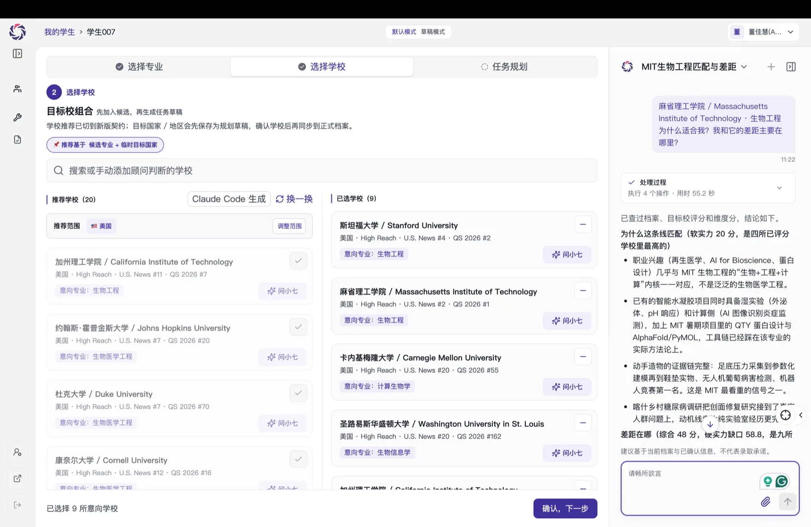Expand the 处理过程 details
Screen dimensions: 811x527
[x=708, y=188]
